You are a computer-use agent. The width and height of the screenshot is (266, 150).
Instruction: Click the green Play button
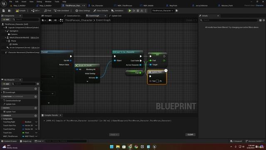(x=130, y=10)
